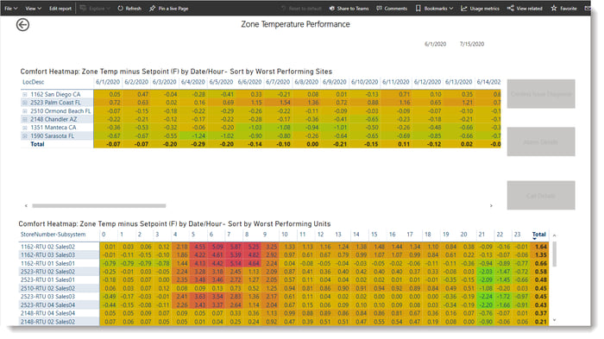Screen dimensions: 604x339
Task: Click Edit report
Action: (x=60, y=8)
